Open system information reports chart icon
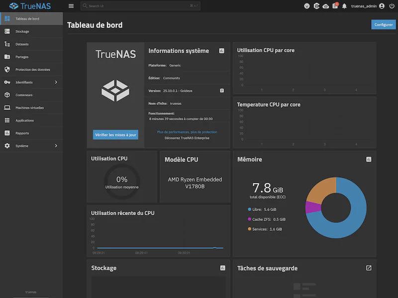Image resolution: width=398 pixels, height=298 pixels. pyautogui.click(x=222, y=51)
